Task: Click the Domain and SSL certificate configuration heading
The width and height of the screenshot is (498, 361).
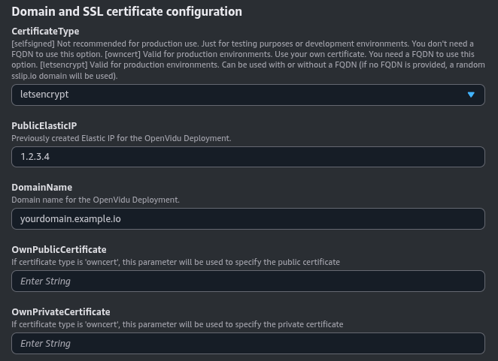Action: [x=126, y=12]
